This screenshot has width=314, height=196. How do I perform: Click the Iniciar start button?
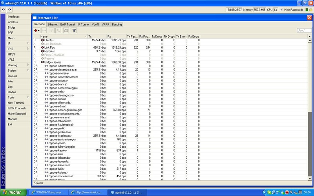pyautogui.click(x=13, y=192)
